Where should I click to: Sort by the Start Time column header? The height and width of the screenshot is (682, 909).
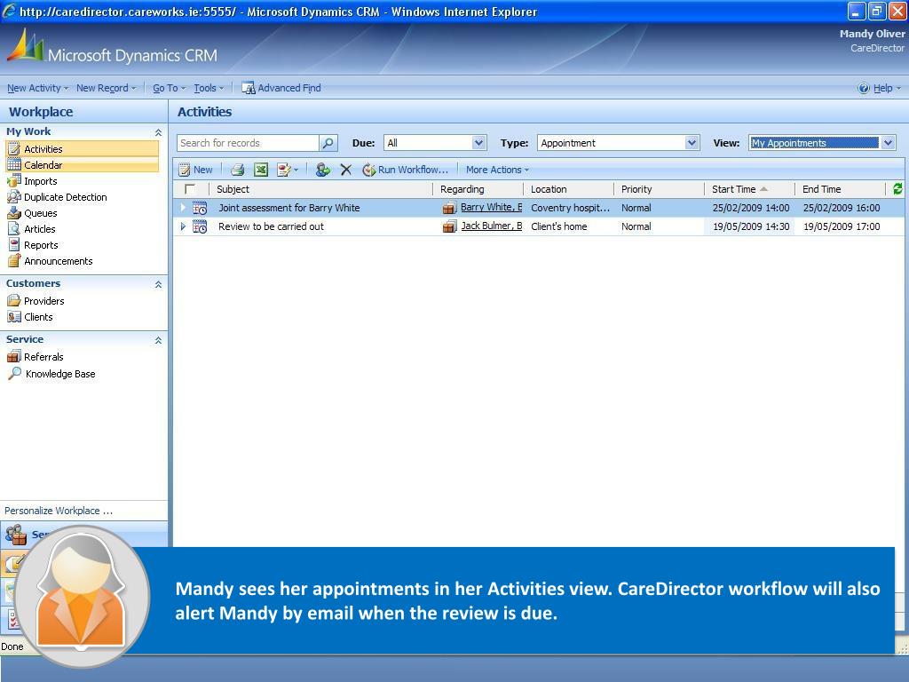[x=747, y=189]
